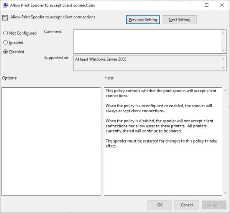Click the Supported on scroll up arrow
The width and height of the screenshot is (230, 213).
click(x=223, y=59)
